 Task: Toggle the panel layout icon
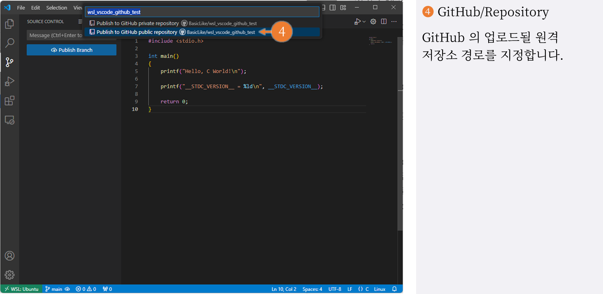point(323,7)
